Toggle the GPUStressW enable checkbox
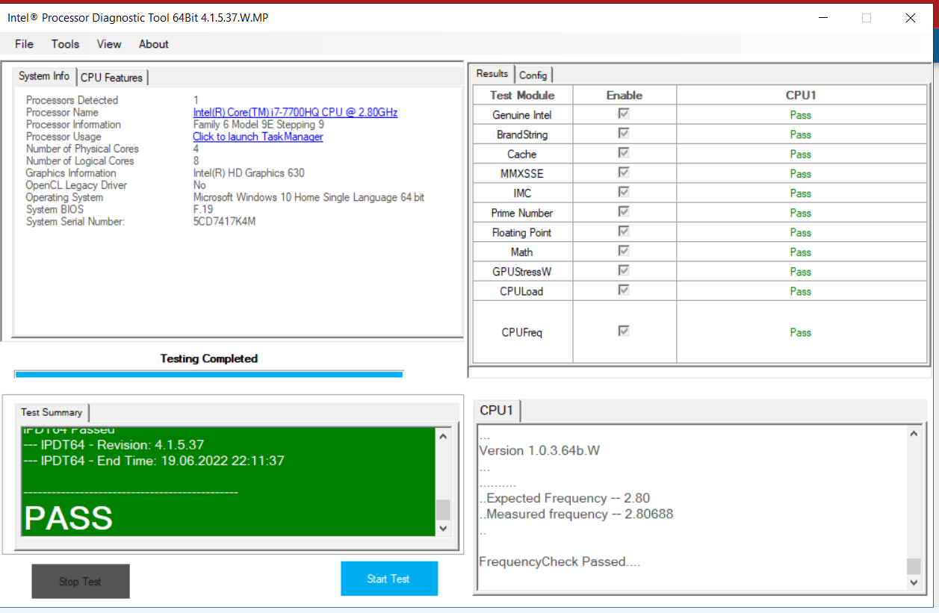939x613 pixels. coord(624,270)
